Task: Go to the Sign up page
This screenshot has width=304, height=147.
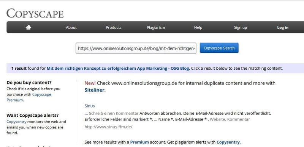Action: tap(240, 27)
